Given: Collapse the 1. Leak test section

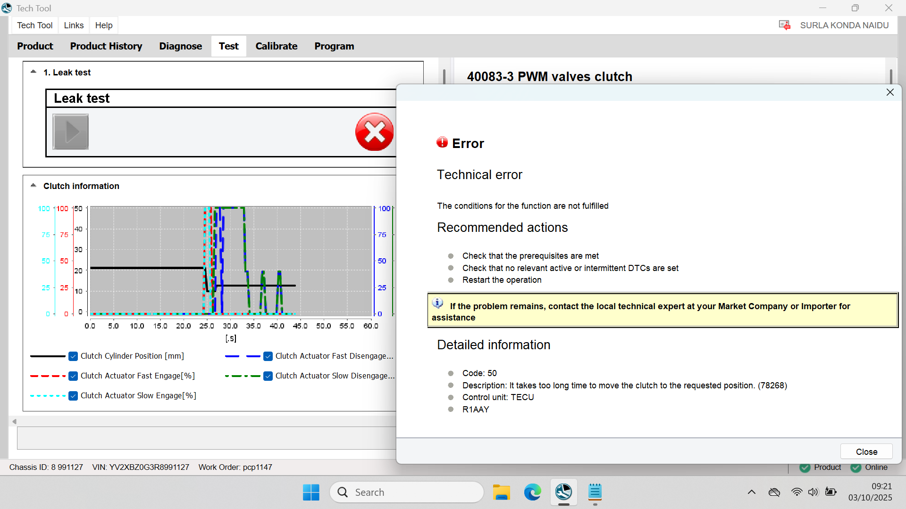Looking at the screenshot, I should [34, 72].
